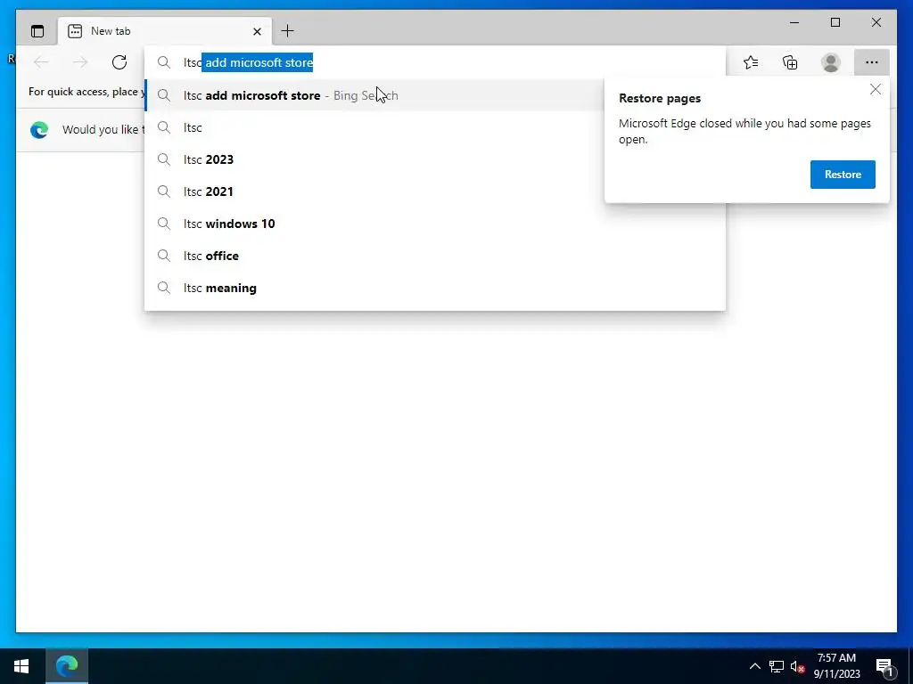Screen dimensions: 913x684
Task: Open the Windows Start menu
Action: click(21, 666)
